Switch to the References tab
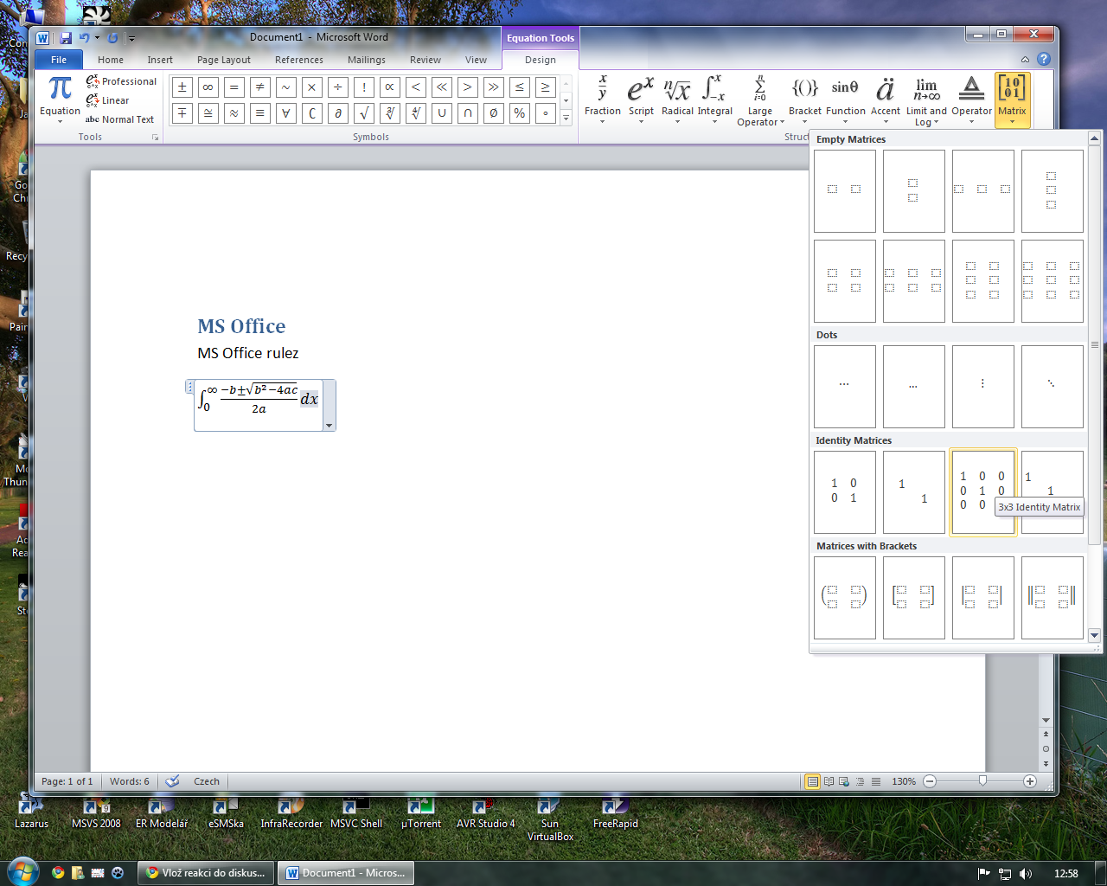Image resolution: width=1107 pixels, height=886 pixels. [299, 60]
